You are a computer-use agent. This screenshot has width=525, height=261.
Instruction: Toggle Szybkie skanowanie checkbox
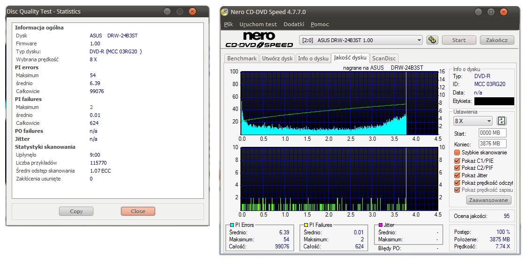[457, 152]
